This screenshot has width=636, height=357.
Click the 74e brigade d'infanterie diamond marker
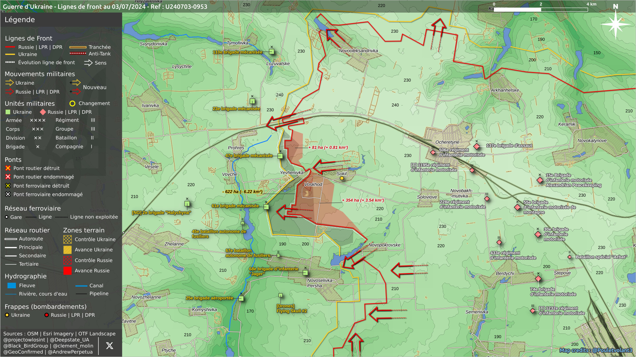[x=538, y=279]
